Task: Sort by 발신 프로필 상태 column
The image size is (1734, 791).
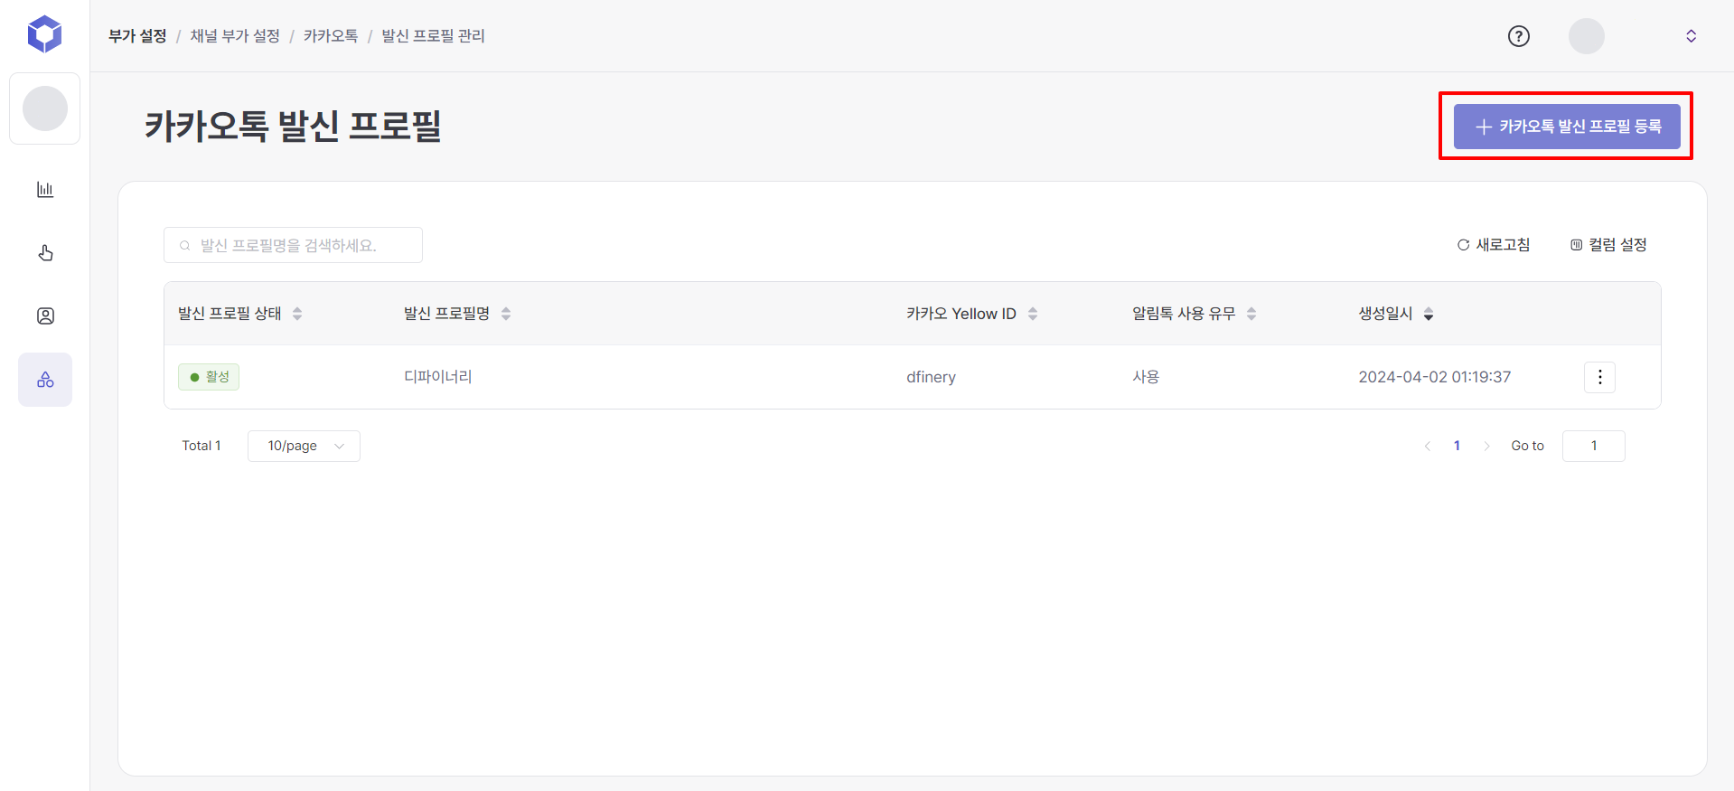Action: (297, 314)
